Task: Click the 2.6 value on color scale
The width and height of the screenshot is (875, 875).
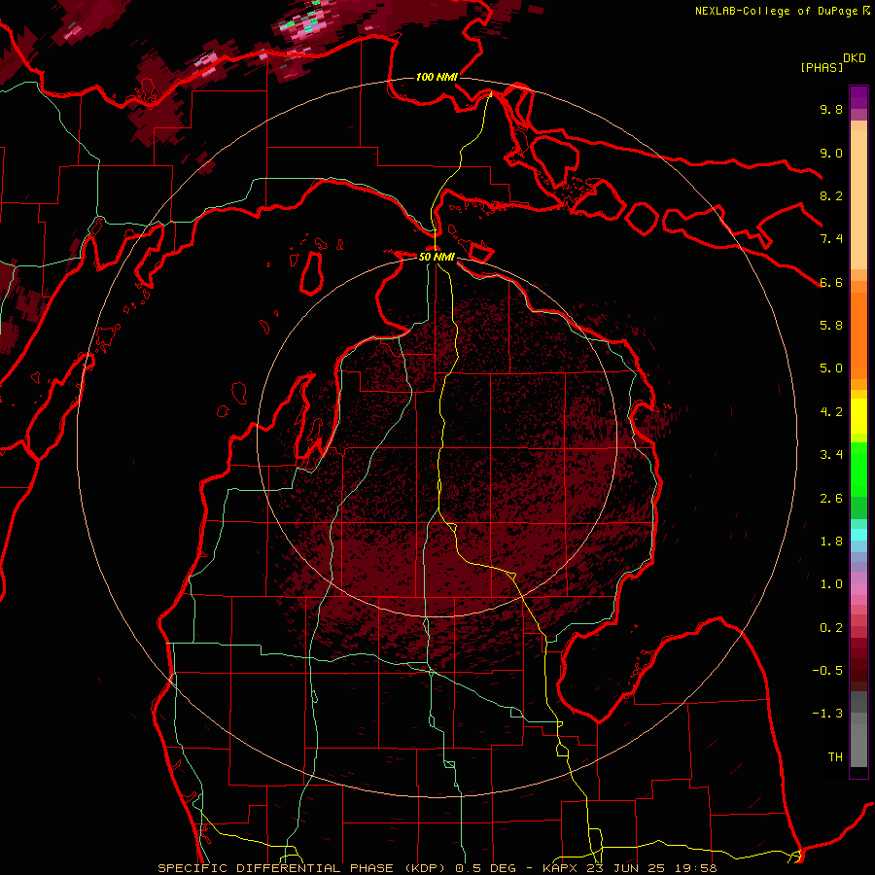Action: (x=831, y=499)
